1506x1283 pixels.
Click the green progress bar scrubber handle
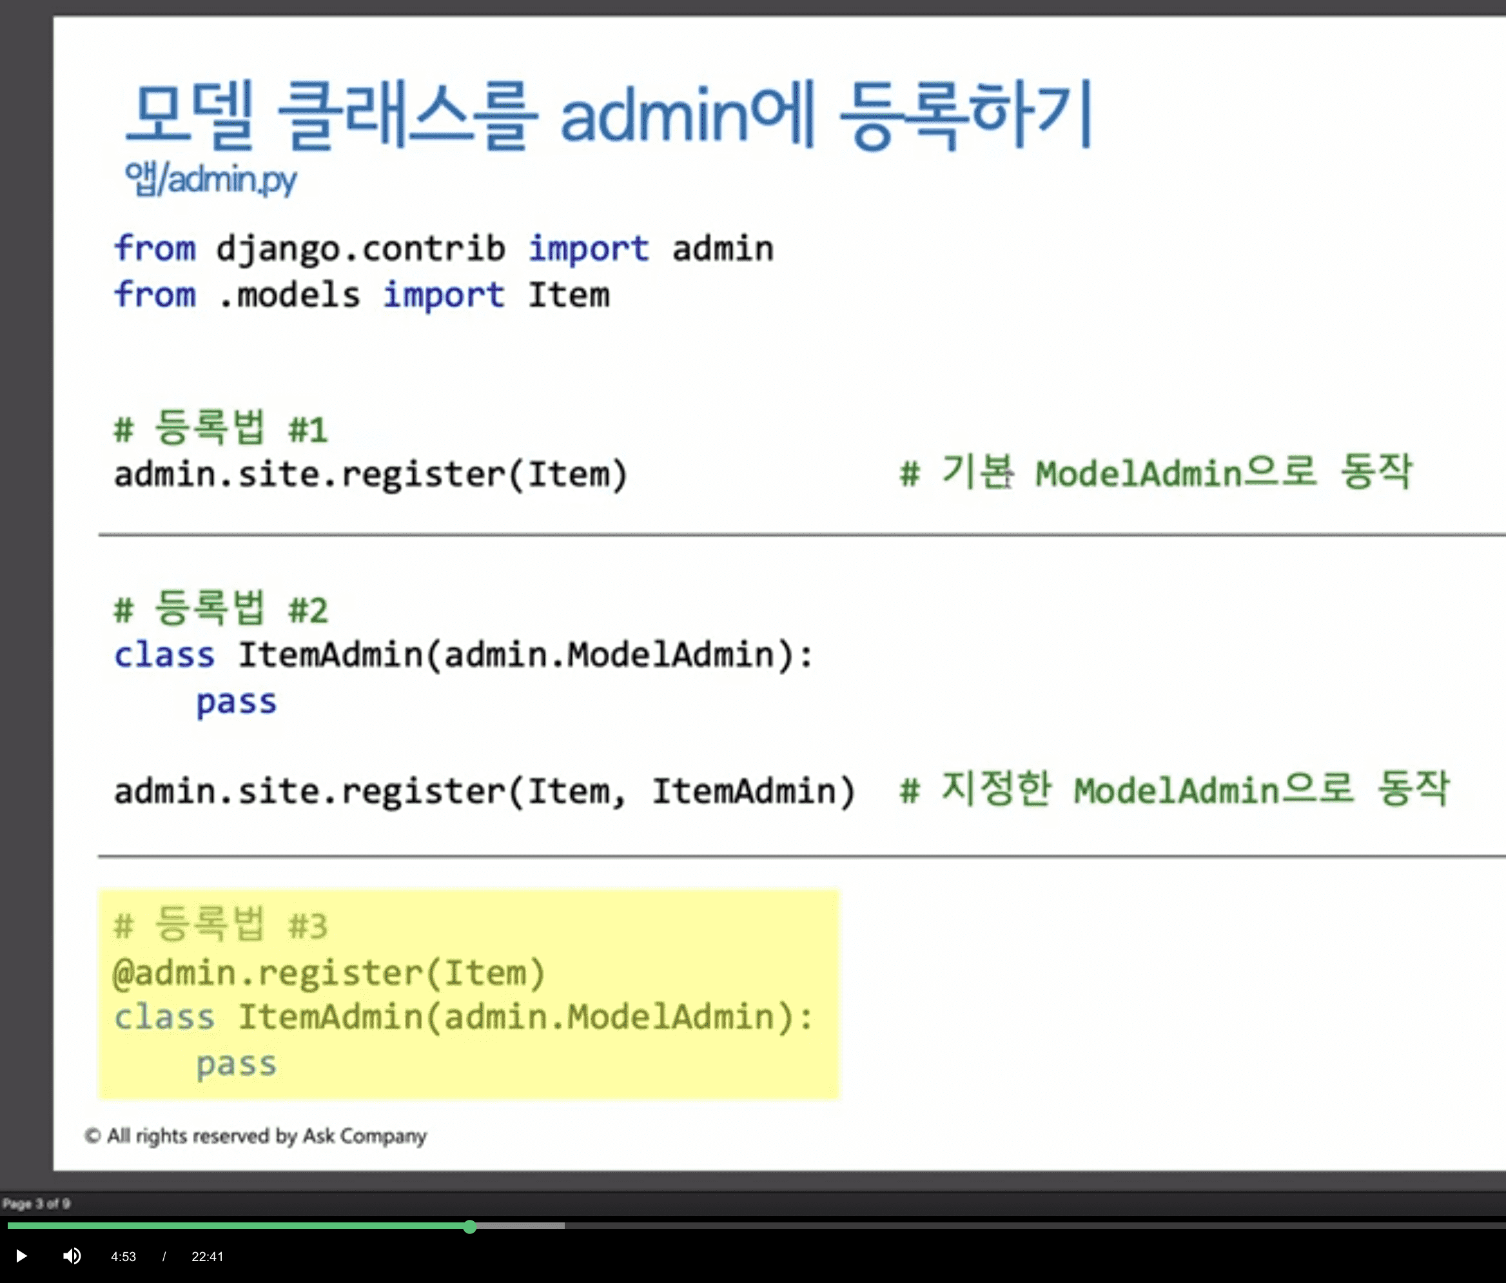pyautogui.click(x=469, y=1227)
